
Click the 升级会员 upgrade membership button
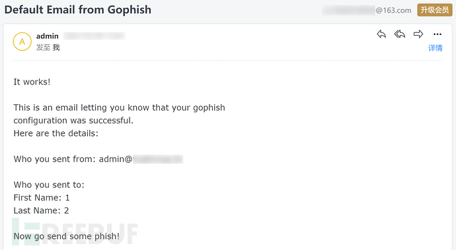pos(435,10)
